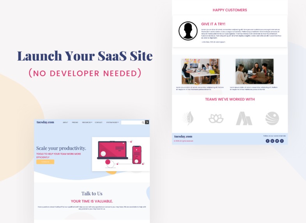
Task: Open the Contact menu item
Action: [x=99, y=122]
